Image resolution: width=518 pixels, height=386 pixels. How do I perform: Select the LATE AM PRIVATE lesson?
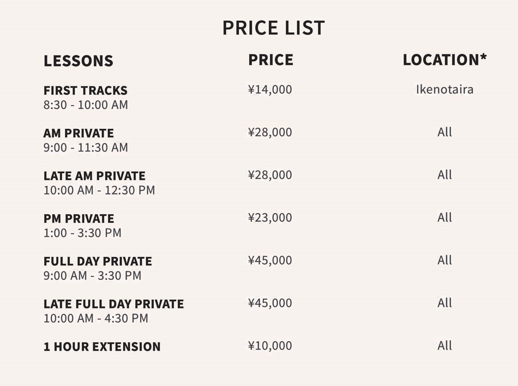[x=94, y=176]
